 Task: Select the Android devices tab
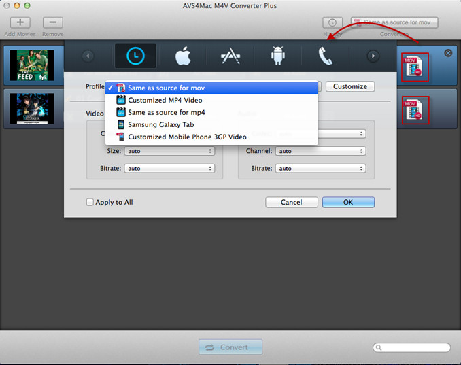pyautogui.click(x=278, y=56)
